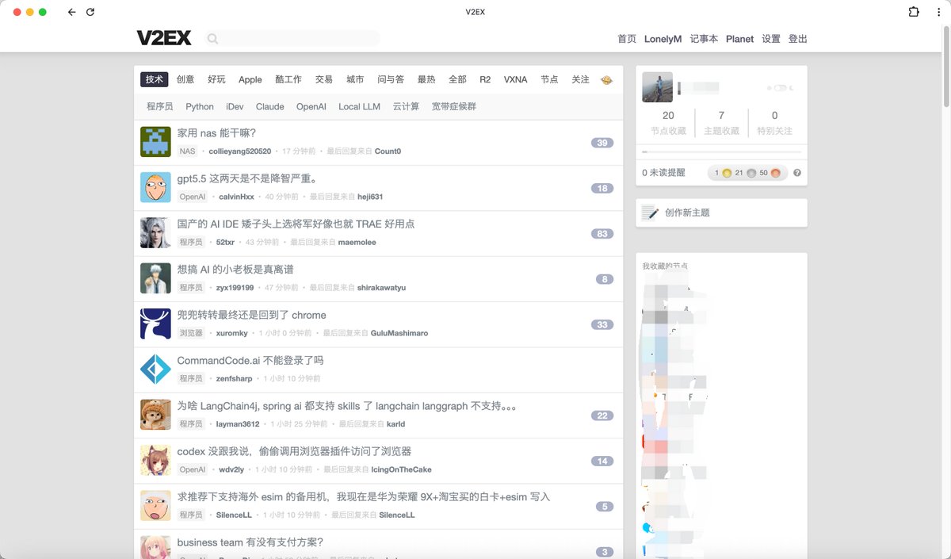Click the coin balance badge

point(747,173)
